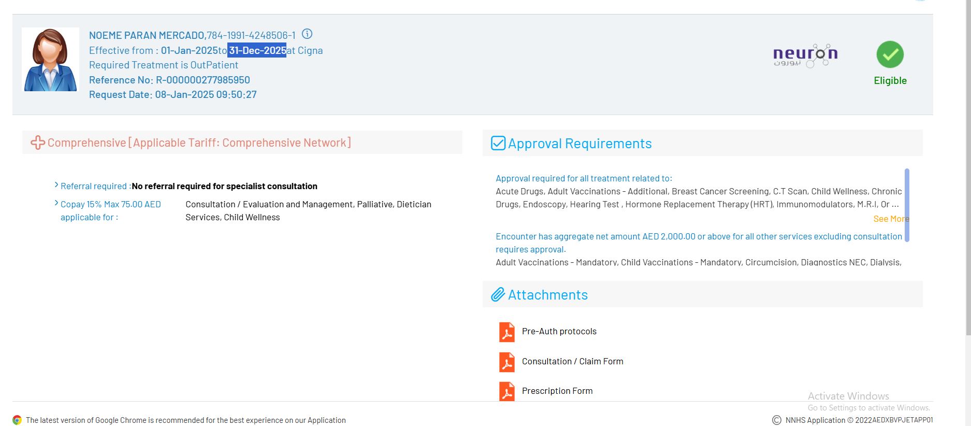Viewport: 971px width, 426px height.
Task: Open the Pre-Auth protocols attachment link
Action: coord(559,332)
